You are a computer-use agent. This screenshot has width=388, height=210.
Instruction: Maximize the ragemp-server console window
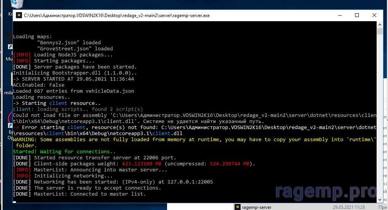coord(357,16)
